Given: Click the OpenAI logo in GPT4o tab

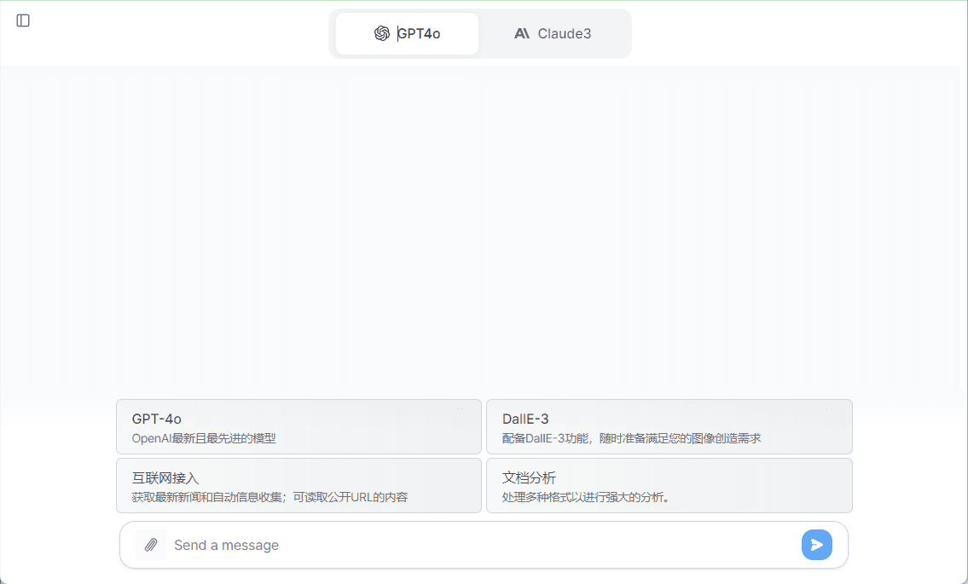Looking at the screenshot, I should point(382,34).
